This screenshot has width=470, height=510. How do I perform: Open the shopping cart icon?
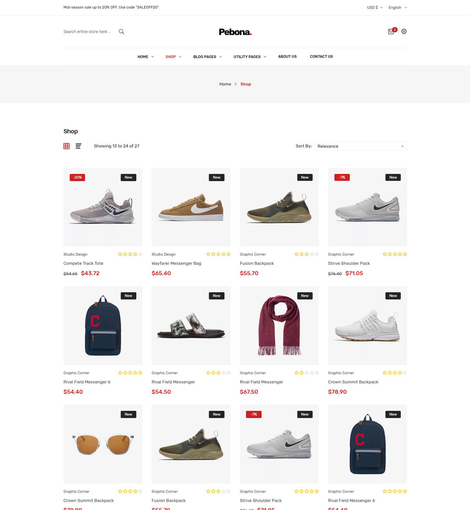coord(391,31)
